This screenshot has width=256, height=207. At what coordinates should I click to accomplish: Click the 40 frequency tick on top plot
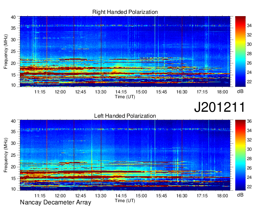click(x=13, y=17)
